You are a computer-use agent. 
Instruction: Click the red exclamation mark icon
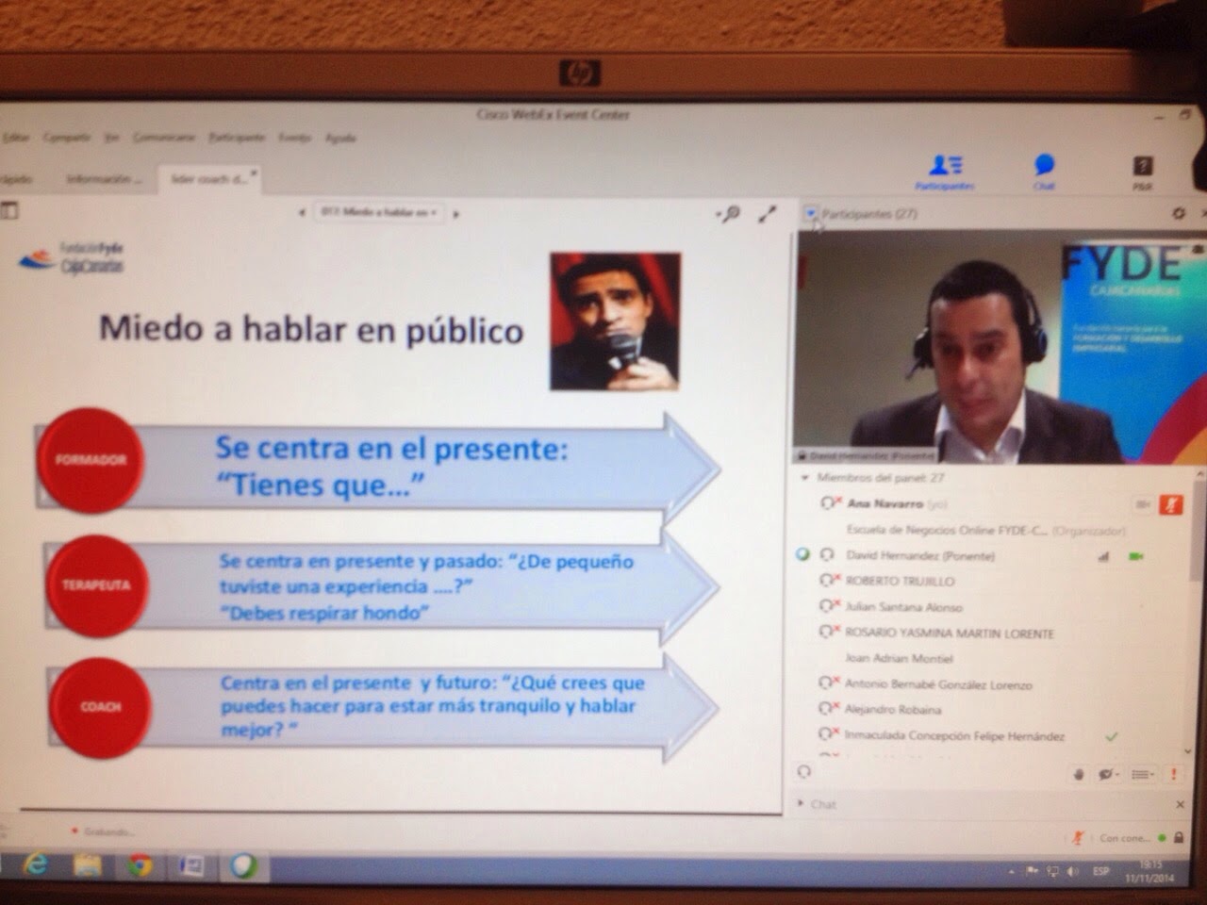1174,774
